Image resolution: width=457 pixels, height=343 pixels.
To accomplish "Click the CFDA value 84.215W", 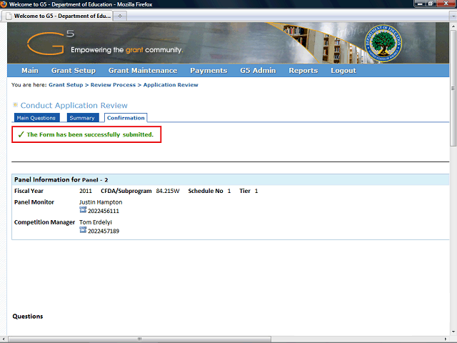I will pyautogui.click(x=168, y=191).
